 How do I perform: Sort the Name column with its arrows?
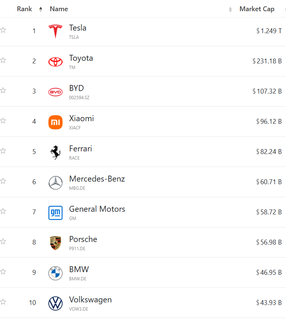click(230, 9)
